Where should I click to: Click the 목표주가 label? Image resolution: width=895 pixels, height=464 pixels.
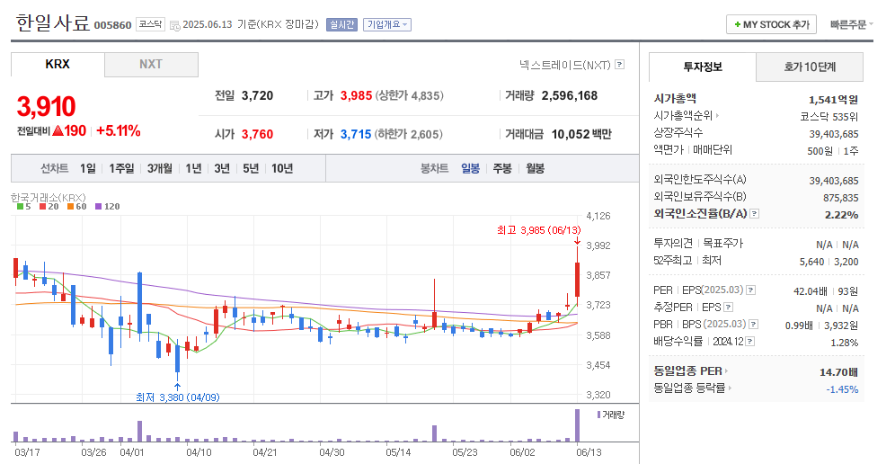click(722, 244)
